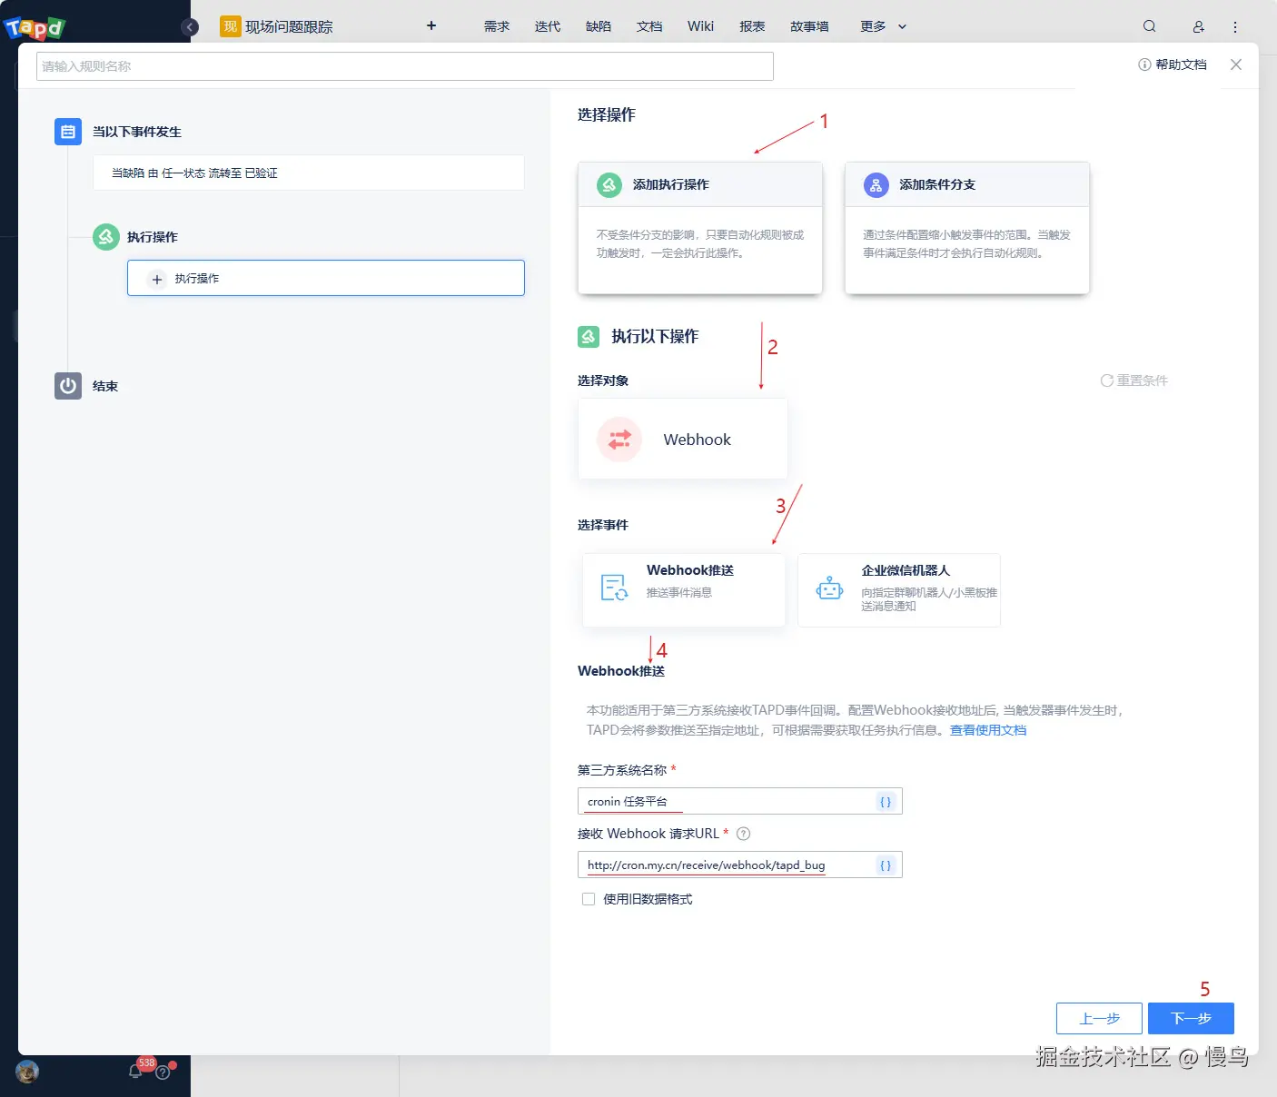Screen dimensions: 1277x1097
Task: Select the 企业微信机器人 robot option
Action: pyautogui.click(x=898, y=589)
